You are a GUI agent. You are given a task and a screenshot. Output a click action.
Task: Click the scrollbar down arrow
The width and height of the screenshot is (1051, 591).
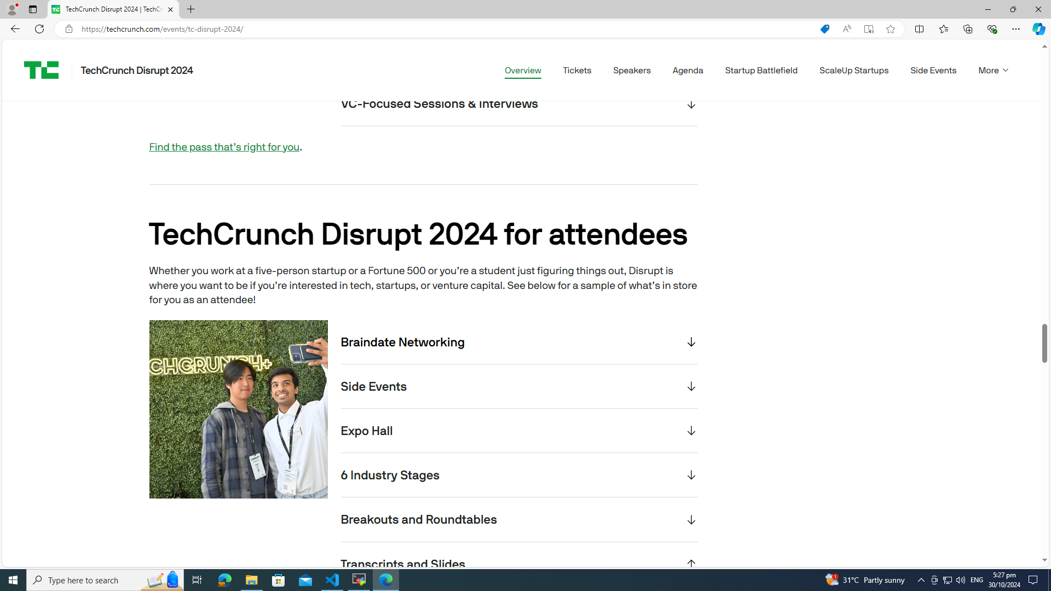(x=1044, y=560)
